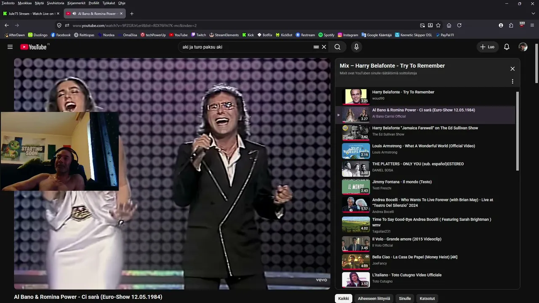Open the Spotify bookmark
539x303 pixels.
326,35
